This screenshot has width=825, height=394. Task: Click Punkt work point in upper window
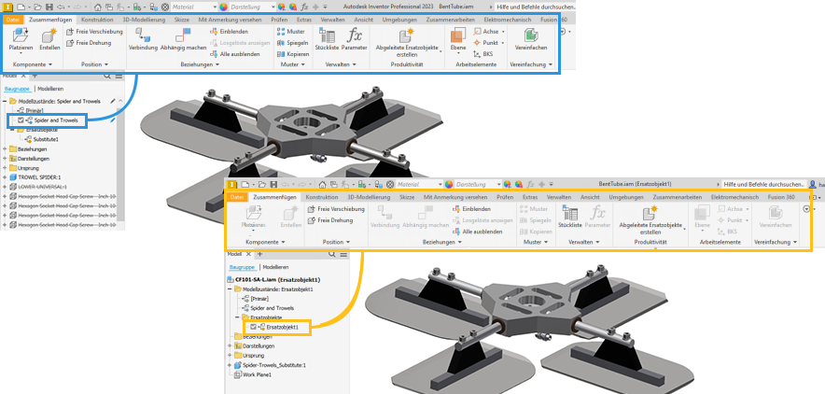click(489, 43)
